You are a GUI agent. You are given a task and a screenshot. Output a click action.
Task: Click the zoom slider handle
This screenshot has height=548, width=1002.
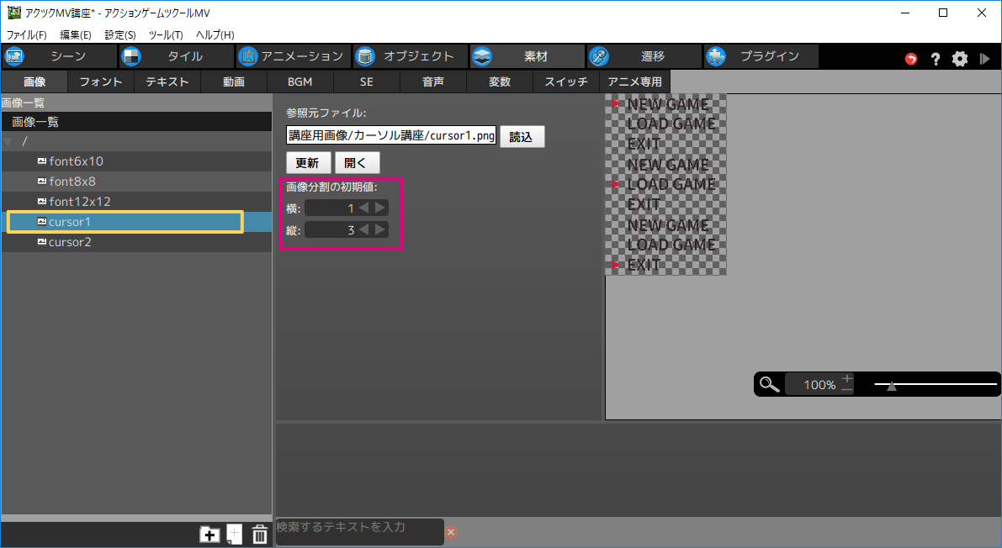(x=891, y=386)
